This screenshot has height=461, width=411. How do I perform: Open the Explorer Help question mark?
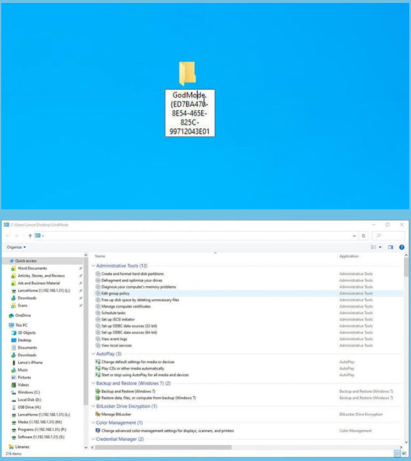coord(402,247)
